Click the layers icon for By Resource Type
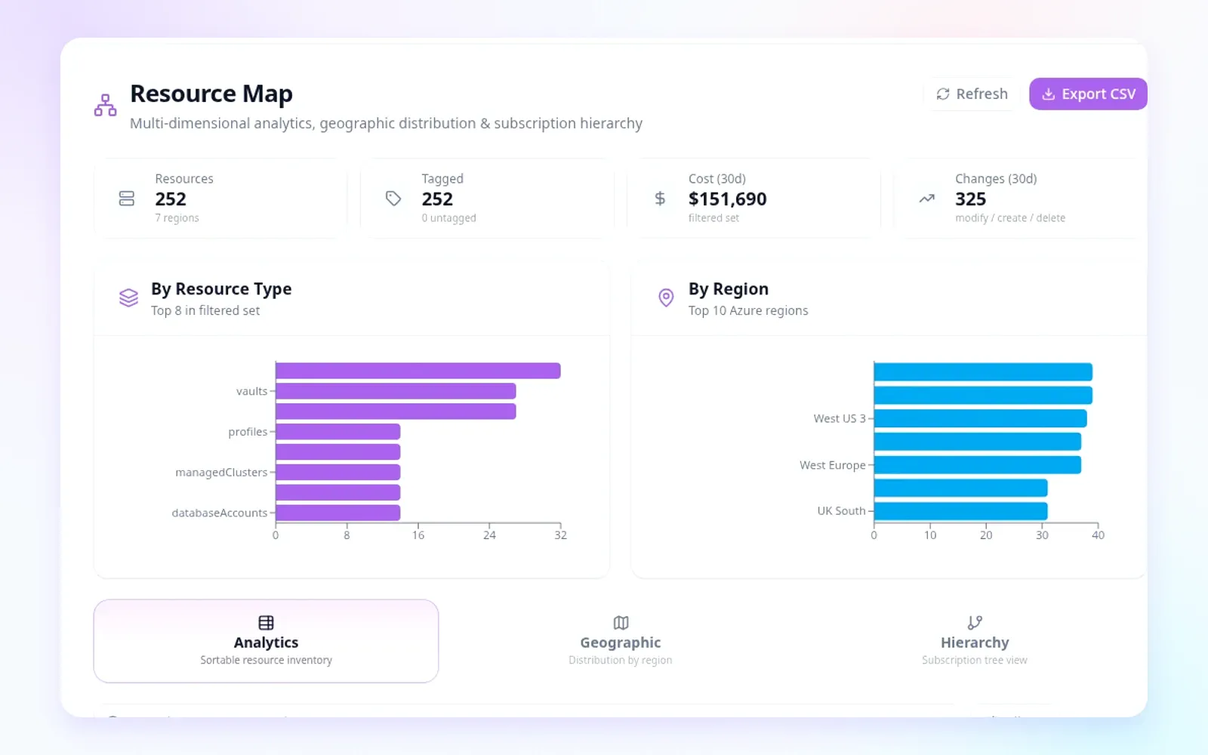This screenshot has height=755, width=1208. [129, 297]
